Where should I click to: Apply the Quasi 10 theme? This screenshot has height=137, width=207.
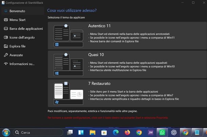(x=127, y=64)
